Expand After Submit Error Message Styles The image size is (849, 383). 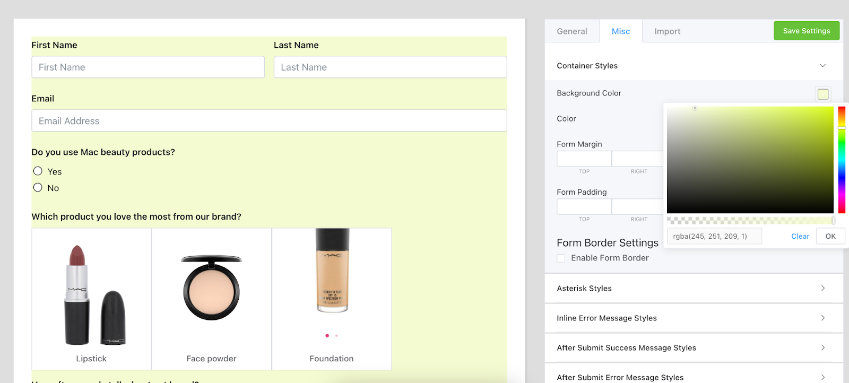click(694, 373)
